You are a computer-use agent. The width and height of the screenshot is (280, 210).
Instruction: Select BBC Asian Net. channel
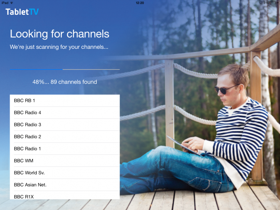click(x=65, y=185)
